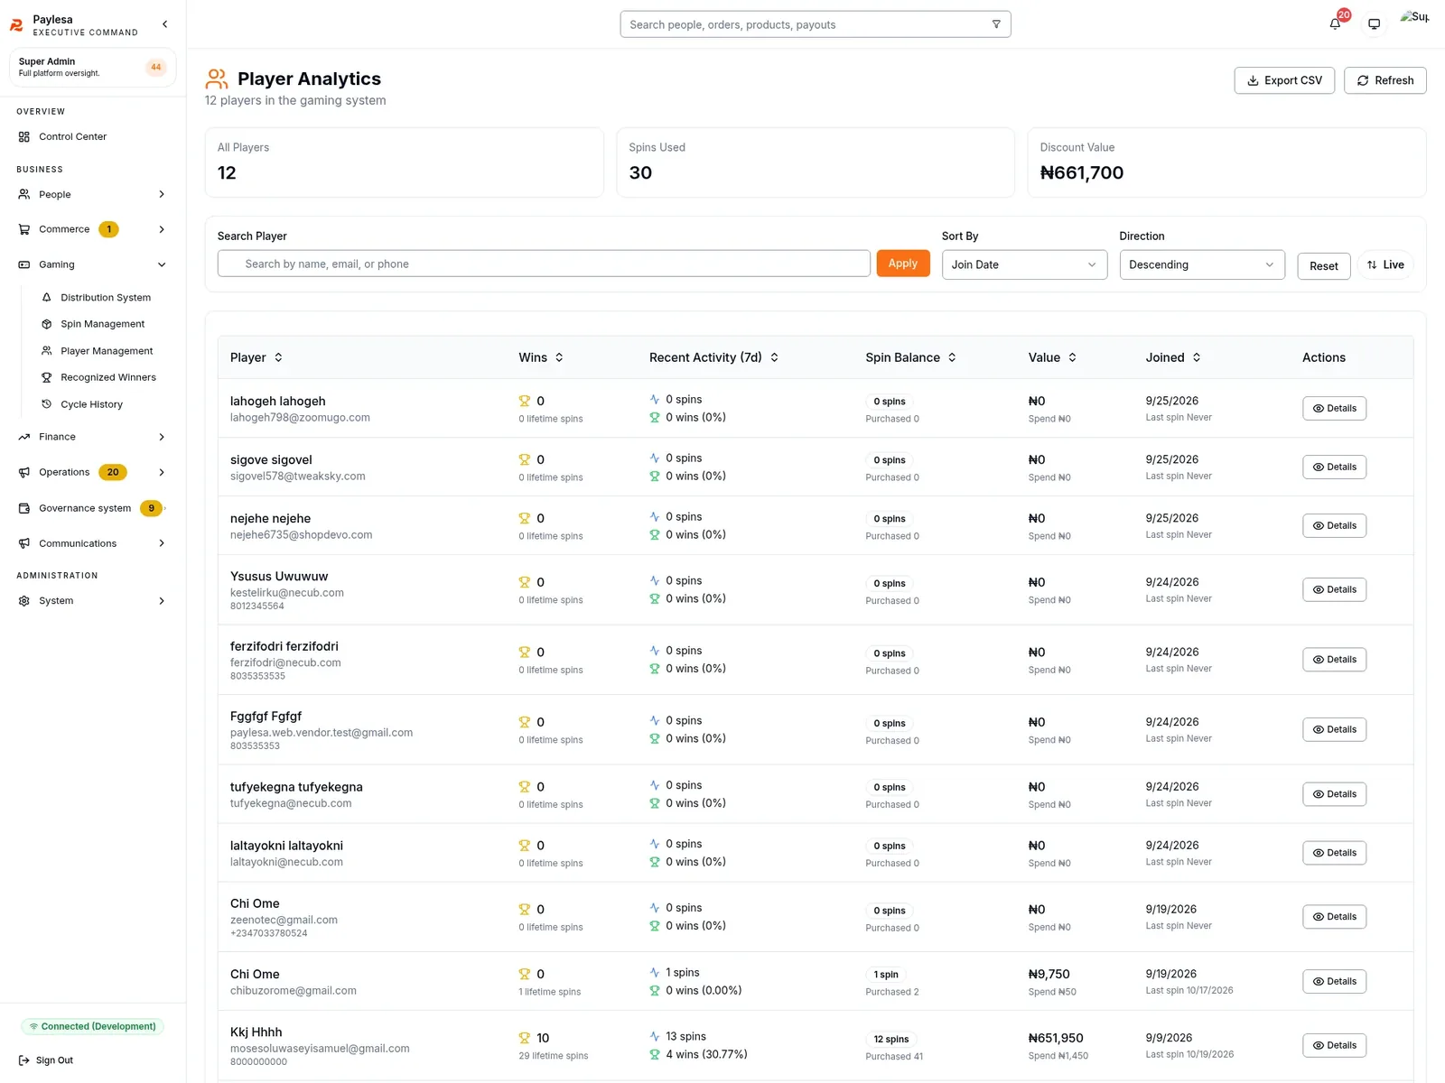The image size is (1445, 1083).
Task: Click the Sign Out icon
Action: coord(24,1060)
